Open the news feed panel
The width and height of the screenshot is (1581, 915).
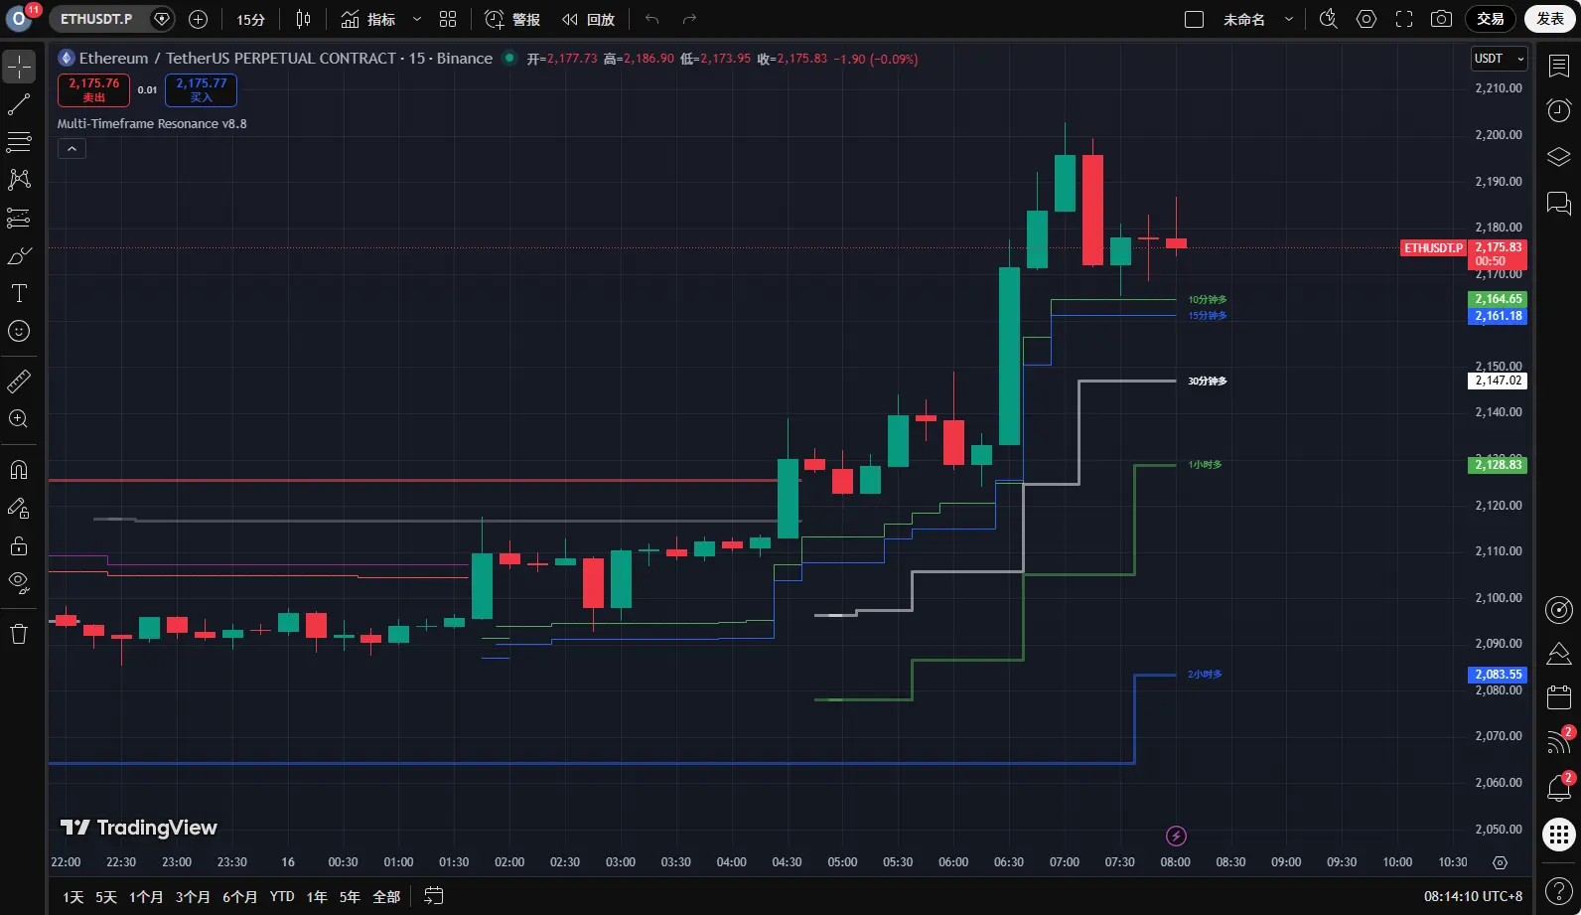(x=1559, y=741)
